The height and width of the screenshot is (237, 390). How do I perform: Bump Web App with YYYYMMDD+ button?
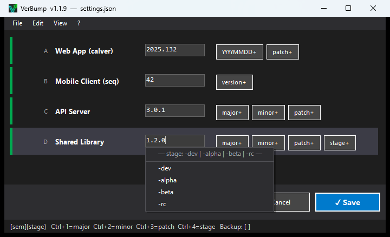239,52
